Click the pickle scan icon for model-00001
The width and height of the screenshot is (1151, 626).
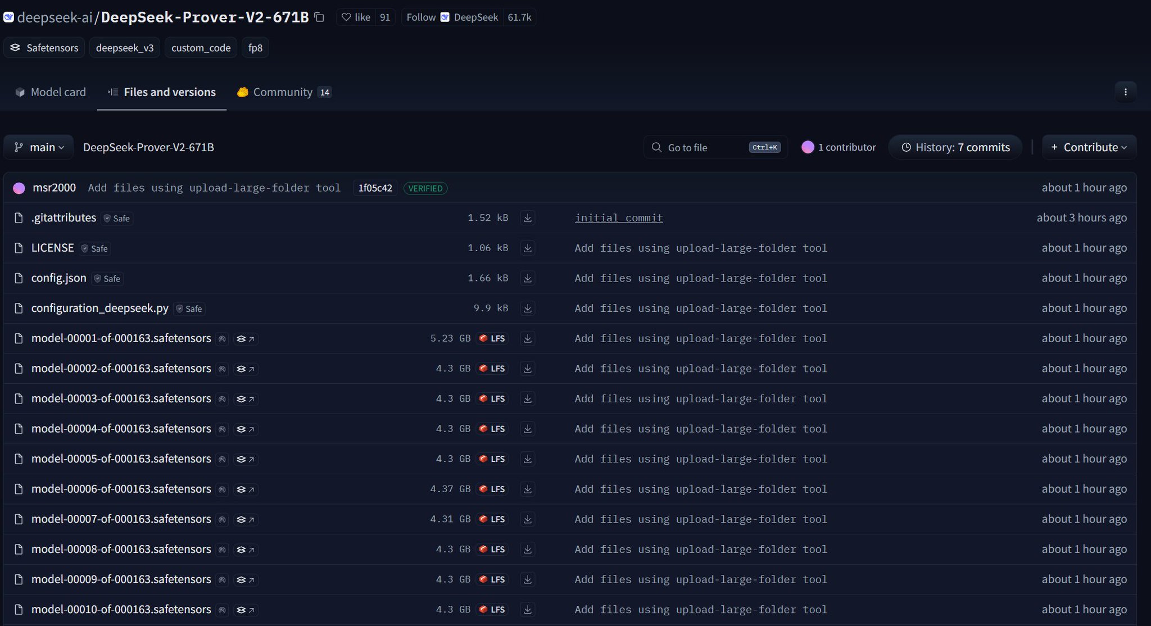222,339
